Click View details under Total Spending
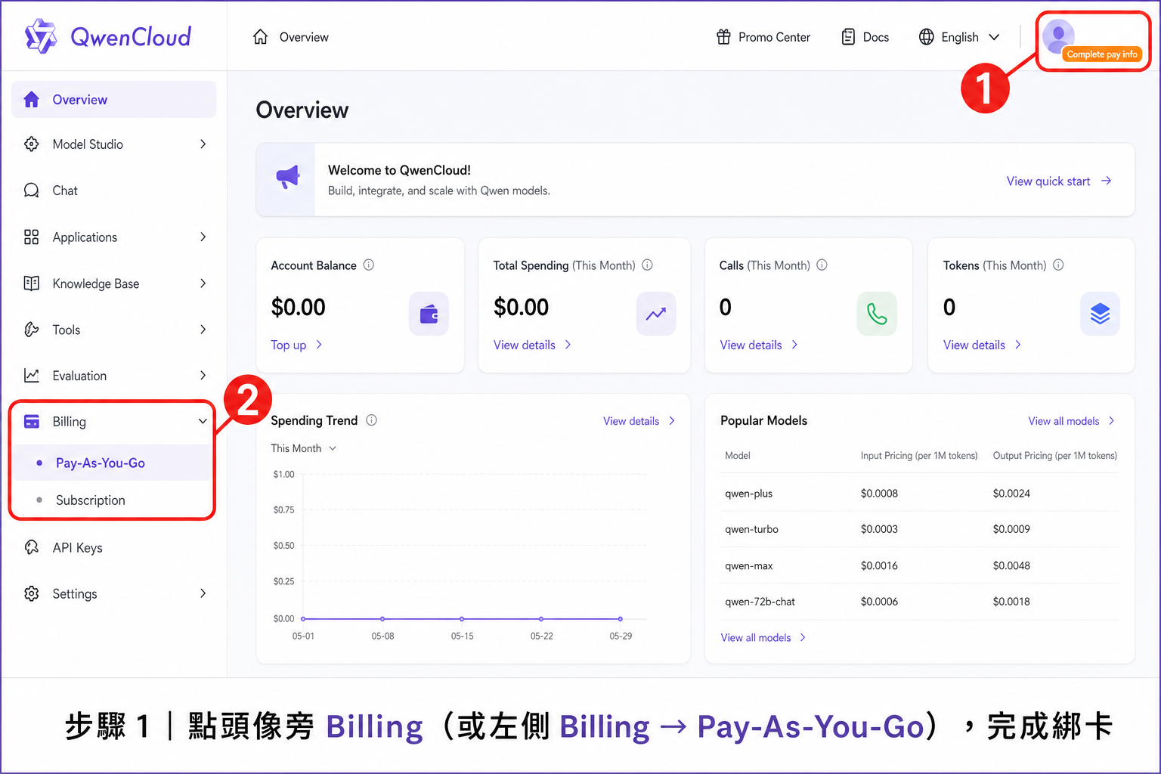 point(532,345)
